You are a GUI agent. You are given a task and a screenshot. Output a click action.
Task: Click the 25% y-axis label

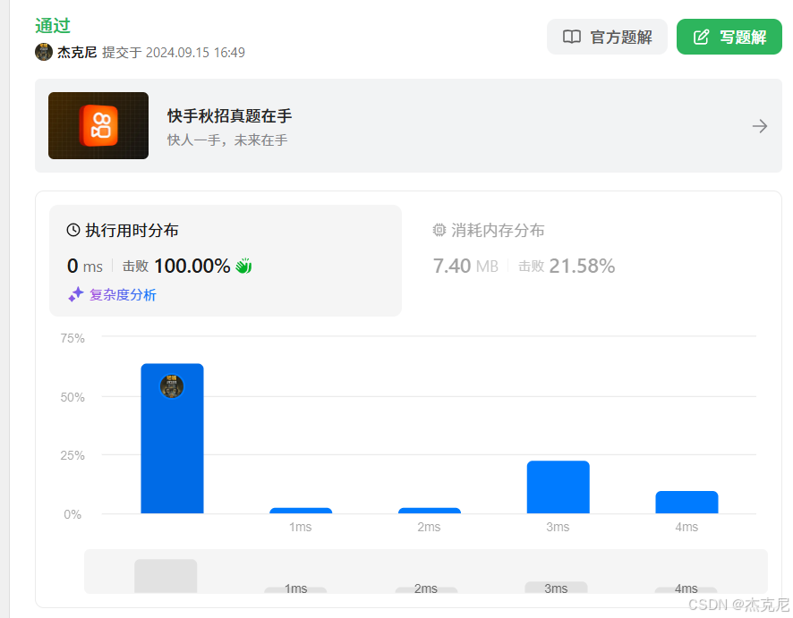pos(72,455)
